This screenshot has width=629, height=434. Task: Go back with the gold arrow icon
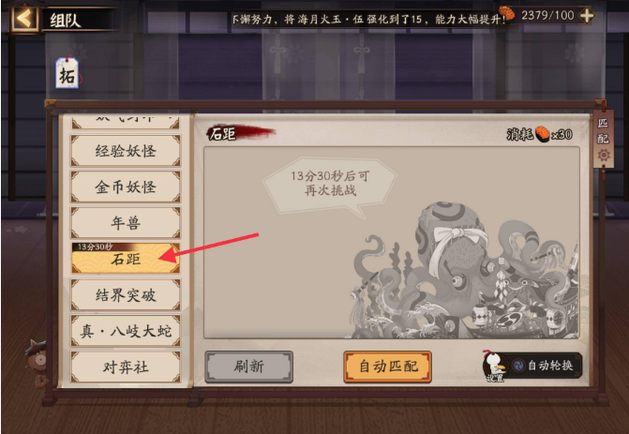[24, 19]
